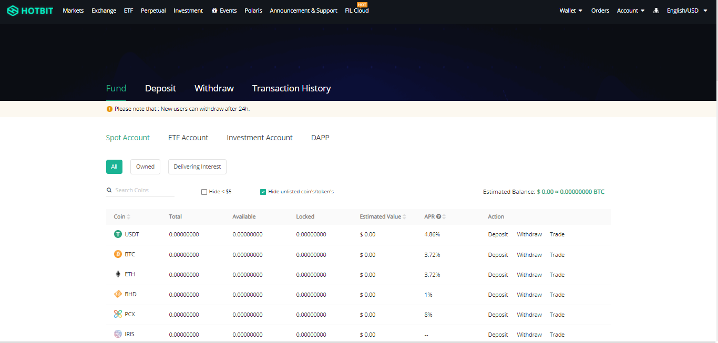This screenshot has width=718, height=343.
Task: Open the Markets menu item
Action: 73,11
